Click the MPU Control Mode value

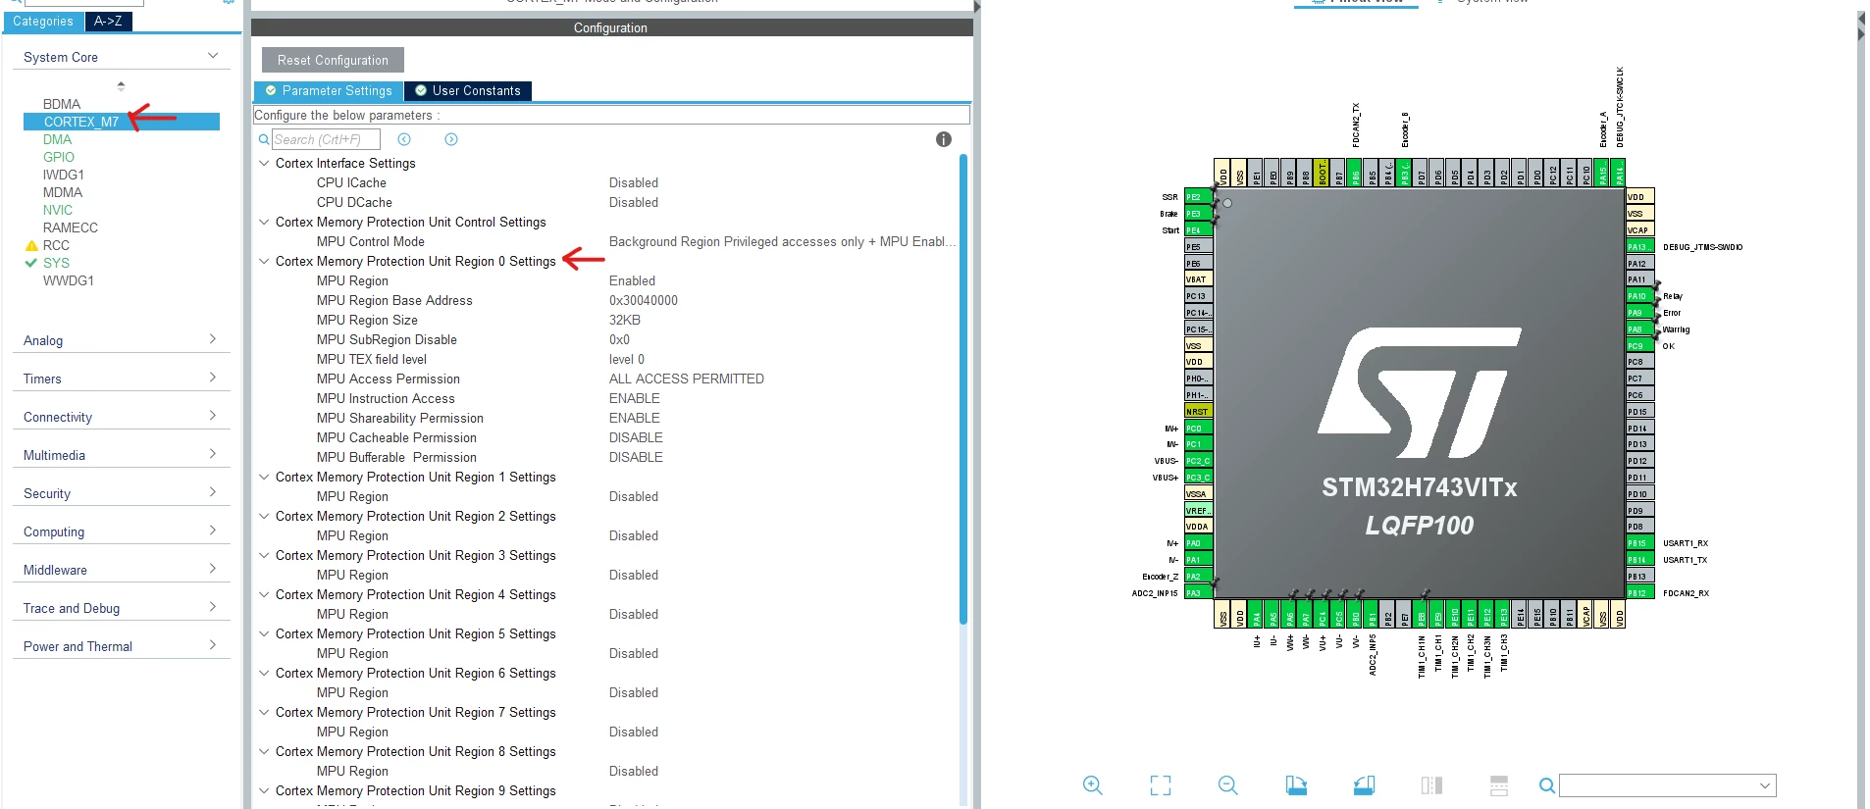[782, 241]
